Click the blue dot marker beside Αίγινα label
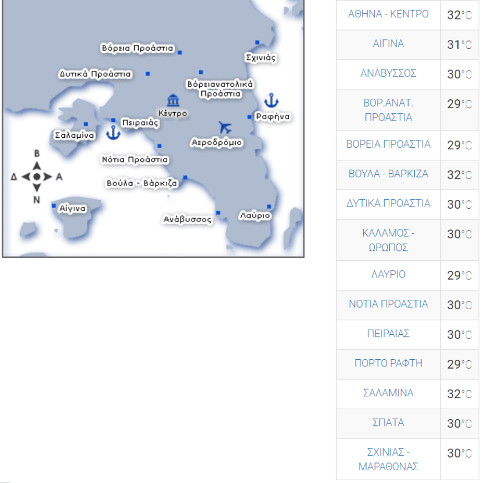This screenshot has width=488, height=483. coord(54,206)
